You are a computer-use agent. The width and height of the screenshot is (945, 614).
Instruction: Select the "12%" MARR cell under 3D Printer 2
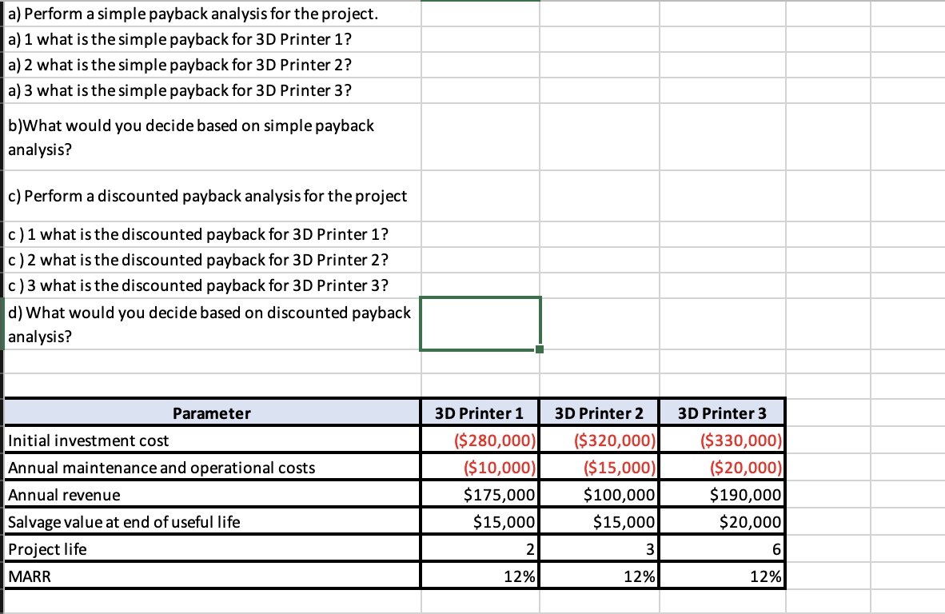(600, 575)
